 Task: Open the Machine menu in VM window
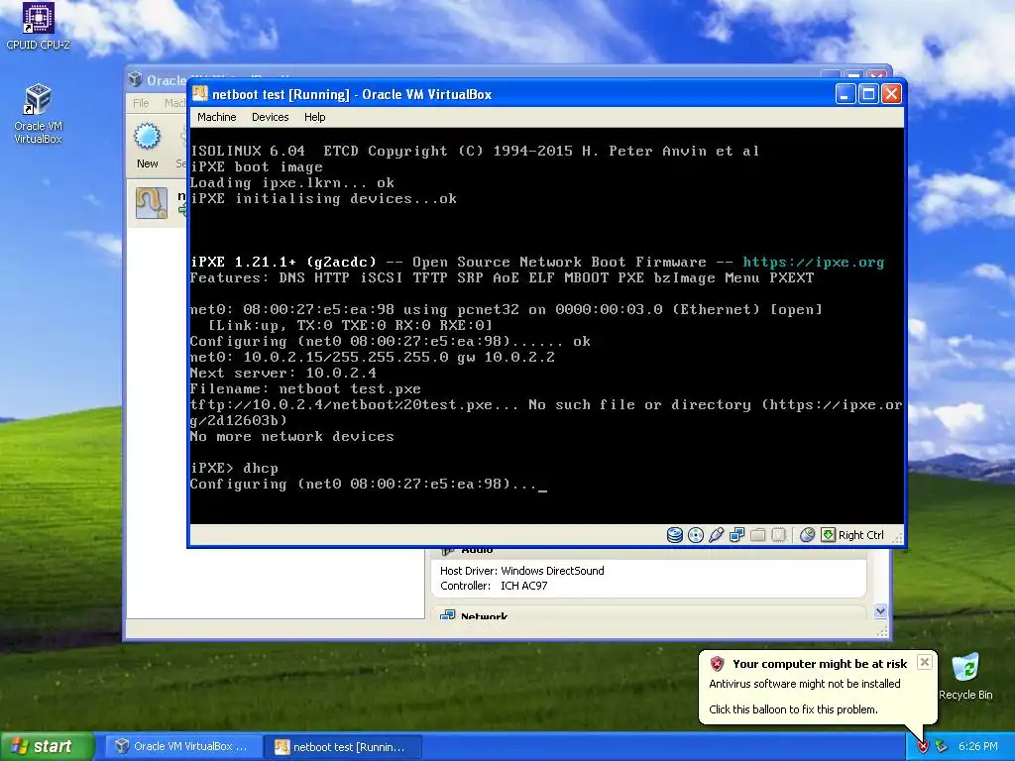click(216, 117)
